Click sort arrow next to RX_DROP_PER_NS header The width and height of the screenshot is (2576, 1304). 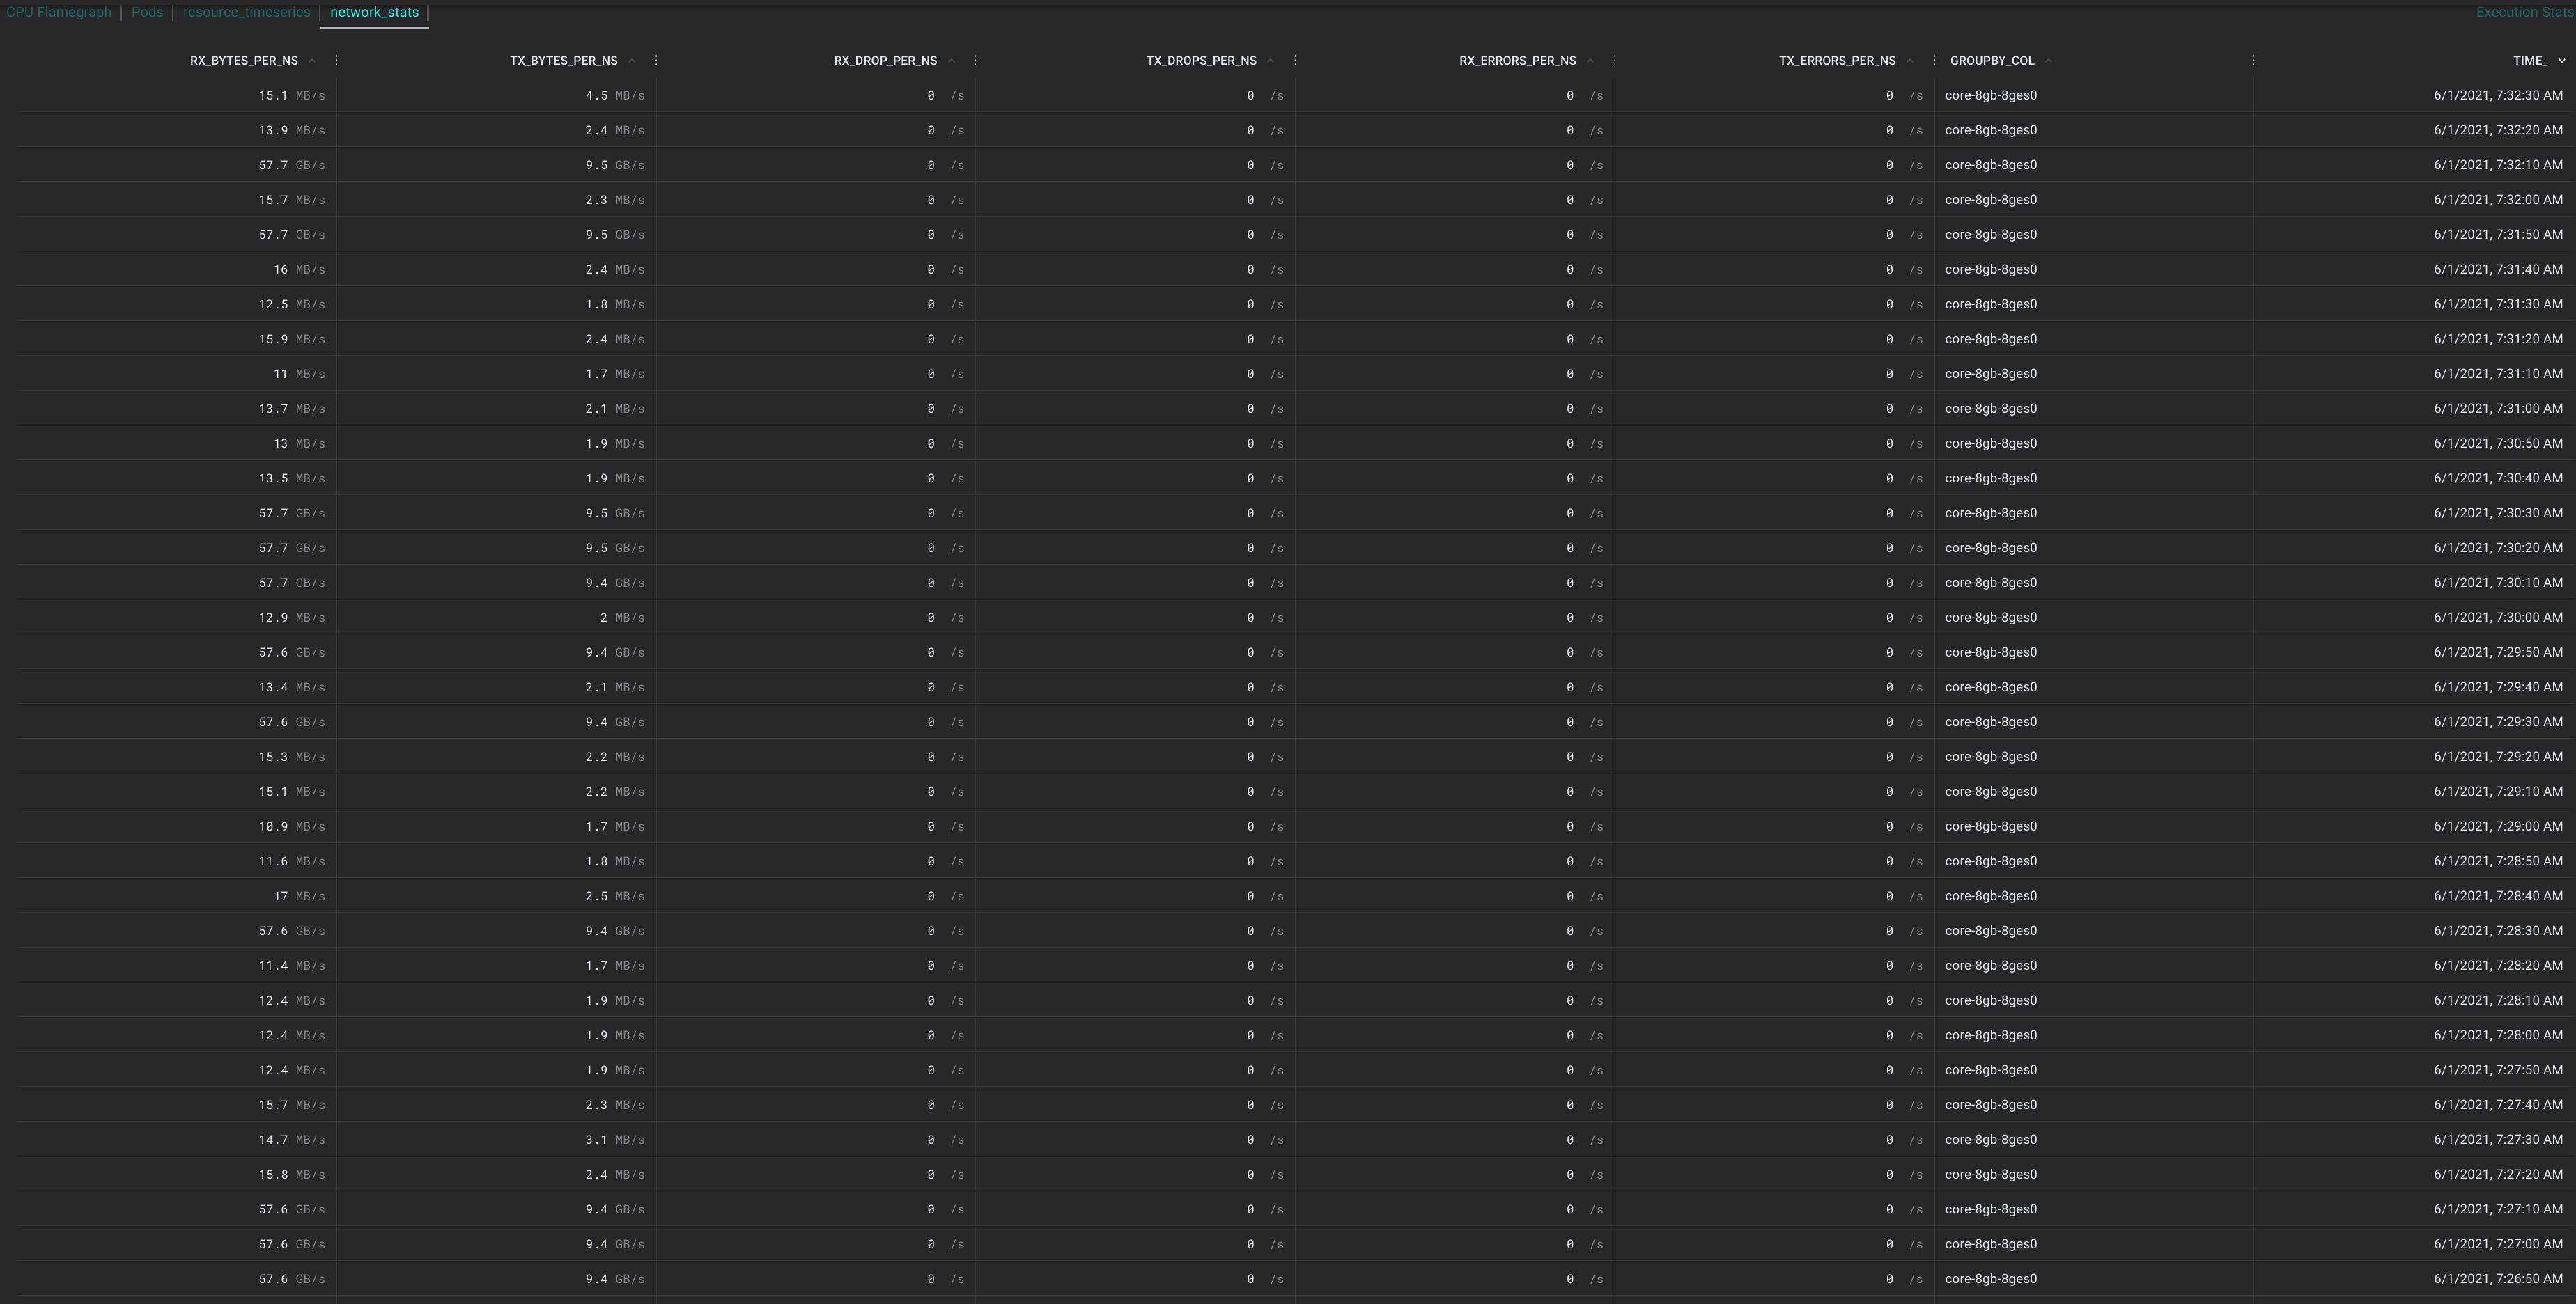(951, 61)
